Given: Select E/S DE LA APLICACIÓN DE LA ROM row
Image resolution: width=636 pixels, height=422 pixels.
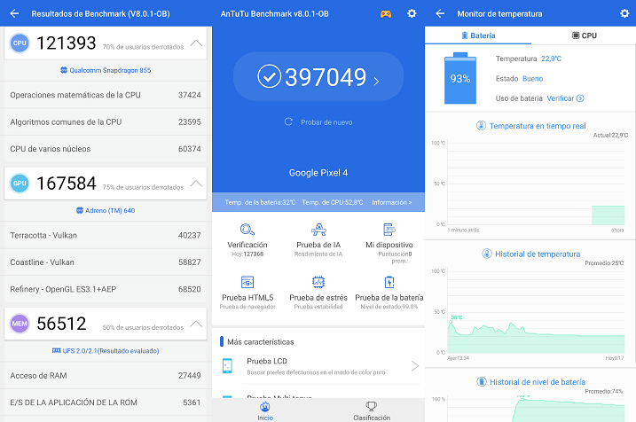Looking at the screenshot, I should click(106, 402).
